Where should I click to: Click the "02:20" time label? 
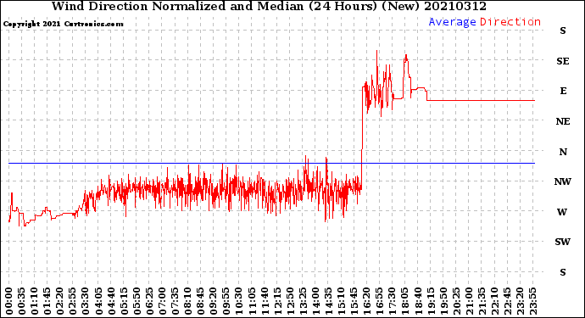tap(60, 301)
